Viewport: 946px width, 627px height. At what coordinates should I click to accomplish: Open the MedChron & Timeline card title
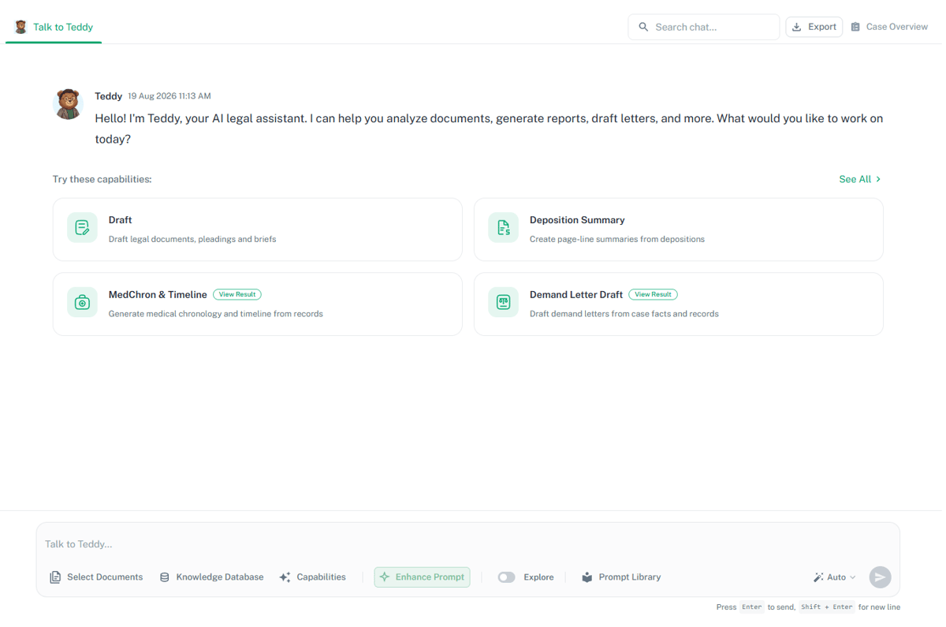coord(158,294)
